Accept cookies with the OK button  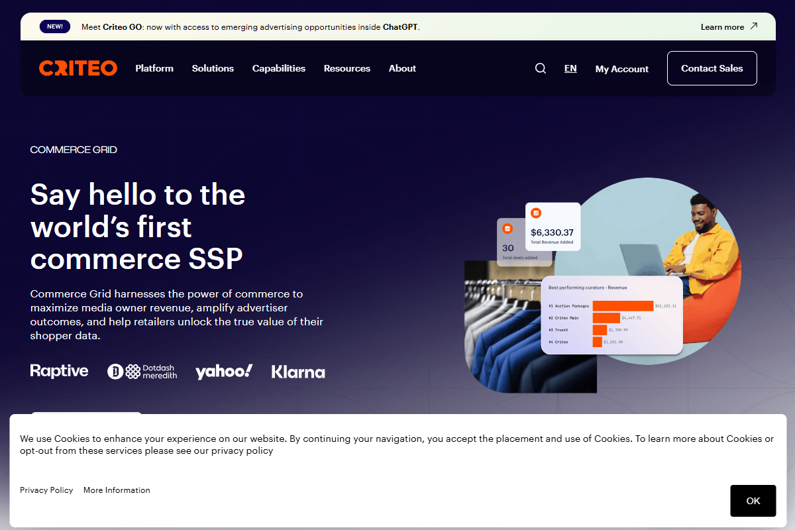753,501
